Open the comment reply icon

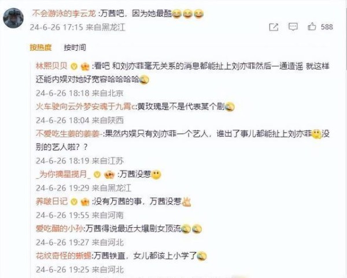point(293,27)
